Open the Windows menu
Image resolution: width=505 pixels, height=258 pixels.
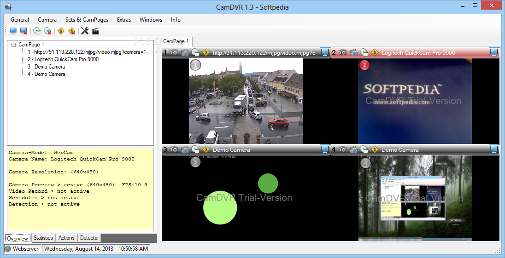tap(151, 20)
